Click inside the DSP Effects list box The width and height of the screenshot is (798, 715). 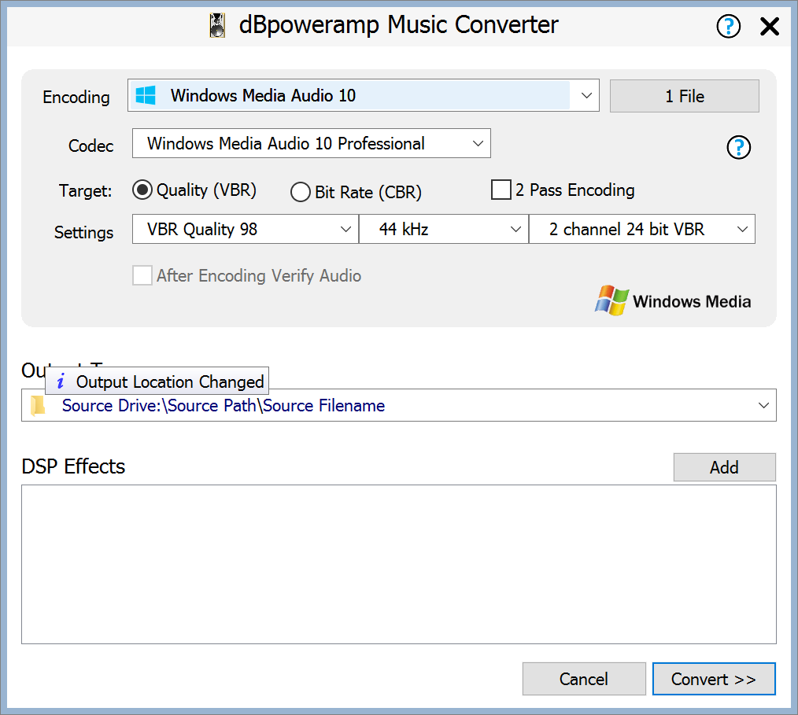[399, 565]
